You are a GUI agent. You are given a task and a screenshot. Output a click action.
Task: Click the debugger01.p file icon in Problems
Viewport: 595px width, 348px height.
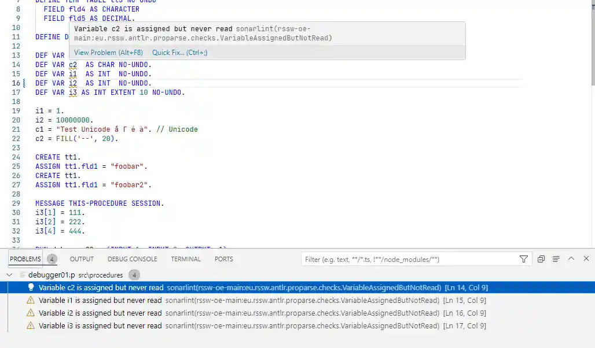(23, 275)
